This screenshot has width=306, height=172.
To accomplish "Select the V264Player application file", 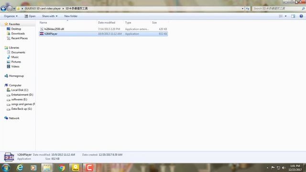I will (103, 34).
